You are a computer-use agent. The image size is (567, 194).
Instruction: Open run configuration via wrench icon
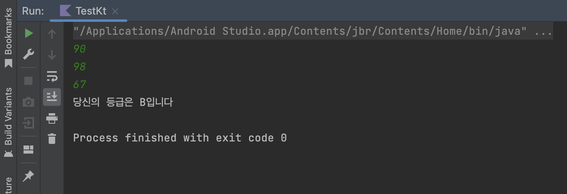click(x=28, y=54)
